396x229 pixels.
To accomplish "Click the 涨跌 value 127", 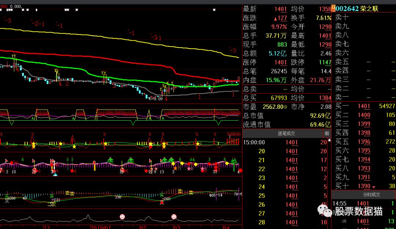I will tap(282, 18).
